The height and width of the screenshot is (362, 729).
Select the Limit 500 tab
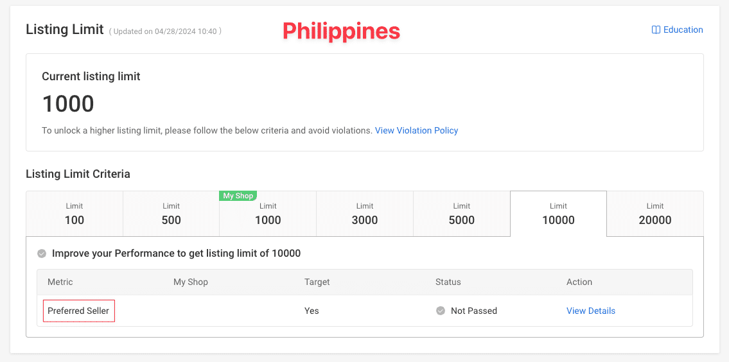(171, 214)
